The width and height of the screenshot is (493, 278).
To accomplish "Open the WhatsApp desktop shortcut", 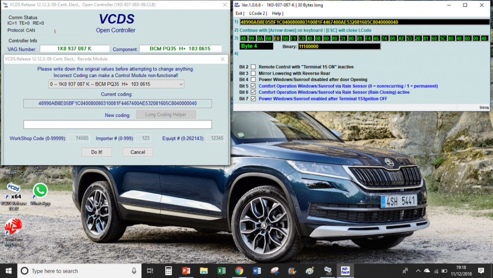I will (40, 194).
